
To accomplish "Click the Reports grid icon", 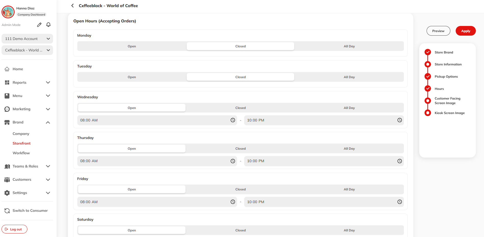I will [x=7, y=82].
